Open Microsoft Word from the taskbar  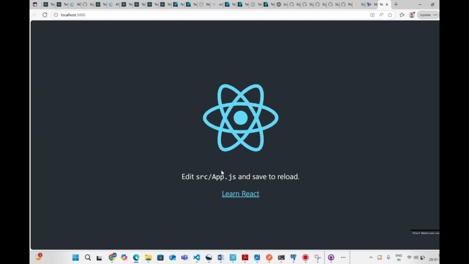click(x=221, y=257)
